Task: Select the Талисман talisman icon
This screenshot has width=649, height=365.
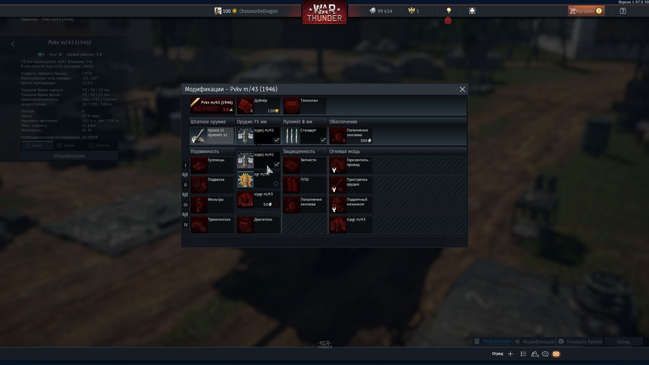Action: pyautogui.click(x=292, y=105)
